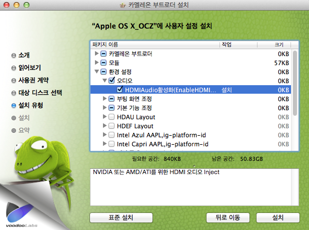
Task: Select the 대상 디스크 선택 step
Action: click(40, 93)
